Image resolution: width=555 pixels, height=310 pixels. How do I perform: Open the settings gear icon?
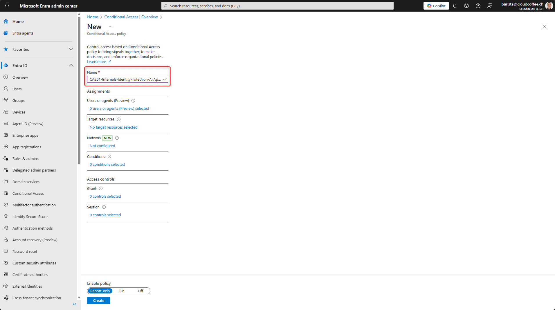[466, 6]
